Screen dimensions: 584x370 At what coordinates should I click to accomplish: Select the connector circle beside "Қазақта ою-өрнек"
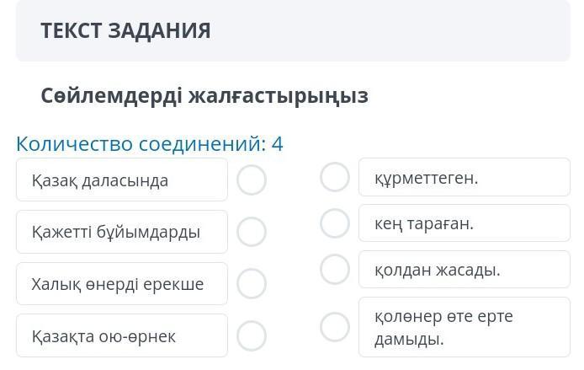252,335
